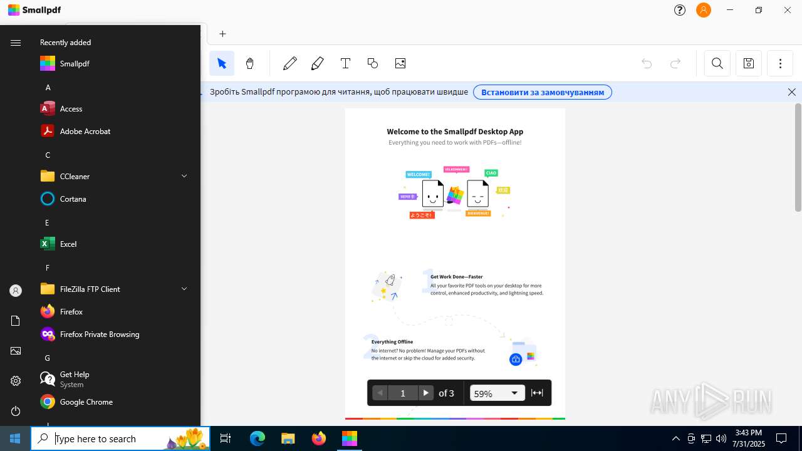Click the volume speaker tray icon
The width and height of the screenshot is (802, 451).
tap(721, 438)
